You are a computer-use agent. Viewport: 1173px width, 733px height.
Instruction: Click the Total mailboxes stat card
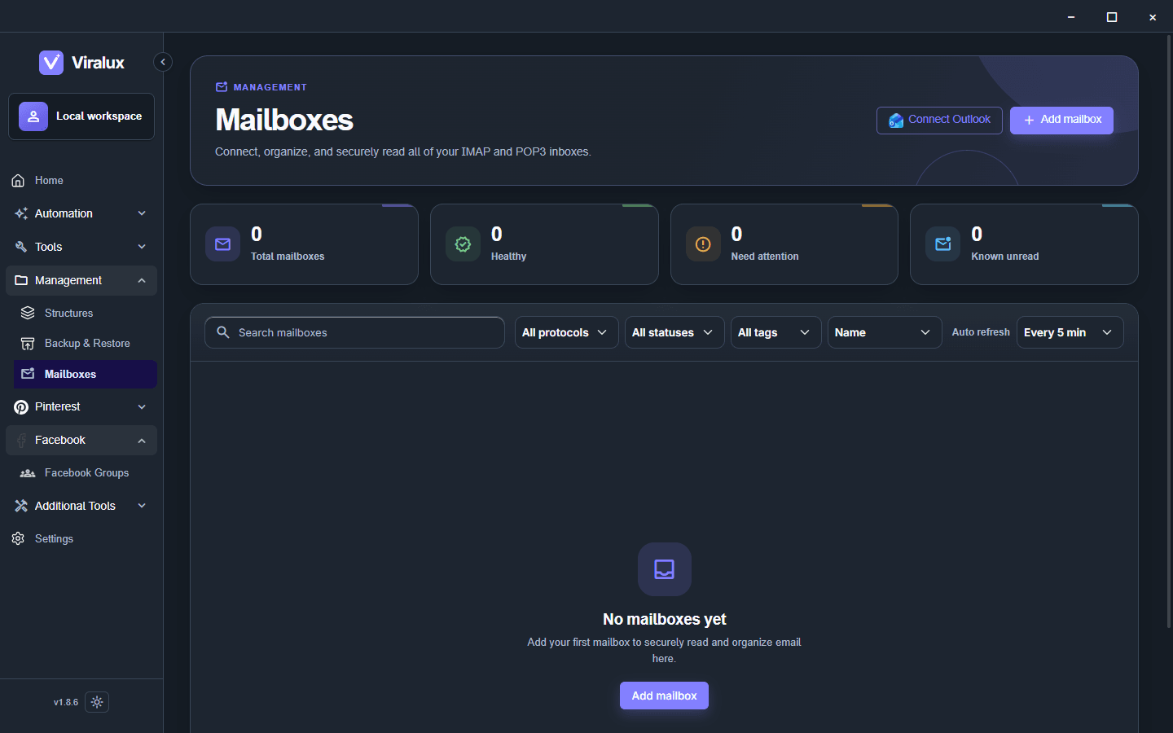coord(304,244)
